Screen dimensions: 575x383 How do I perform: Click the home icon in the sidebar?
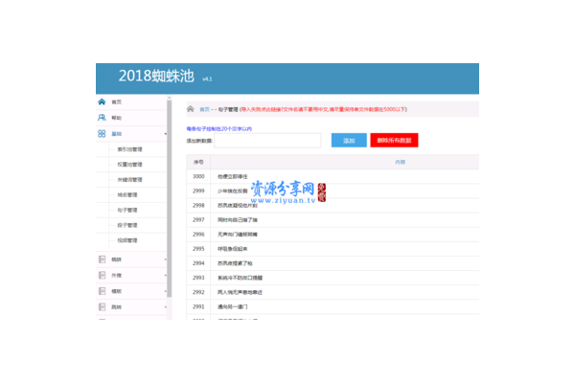[103, 101]
